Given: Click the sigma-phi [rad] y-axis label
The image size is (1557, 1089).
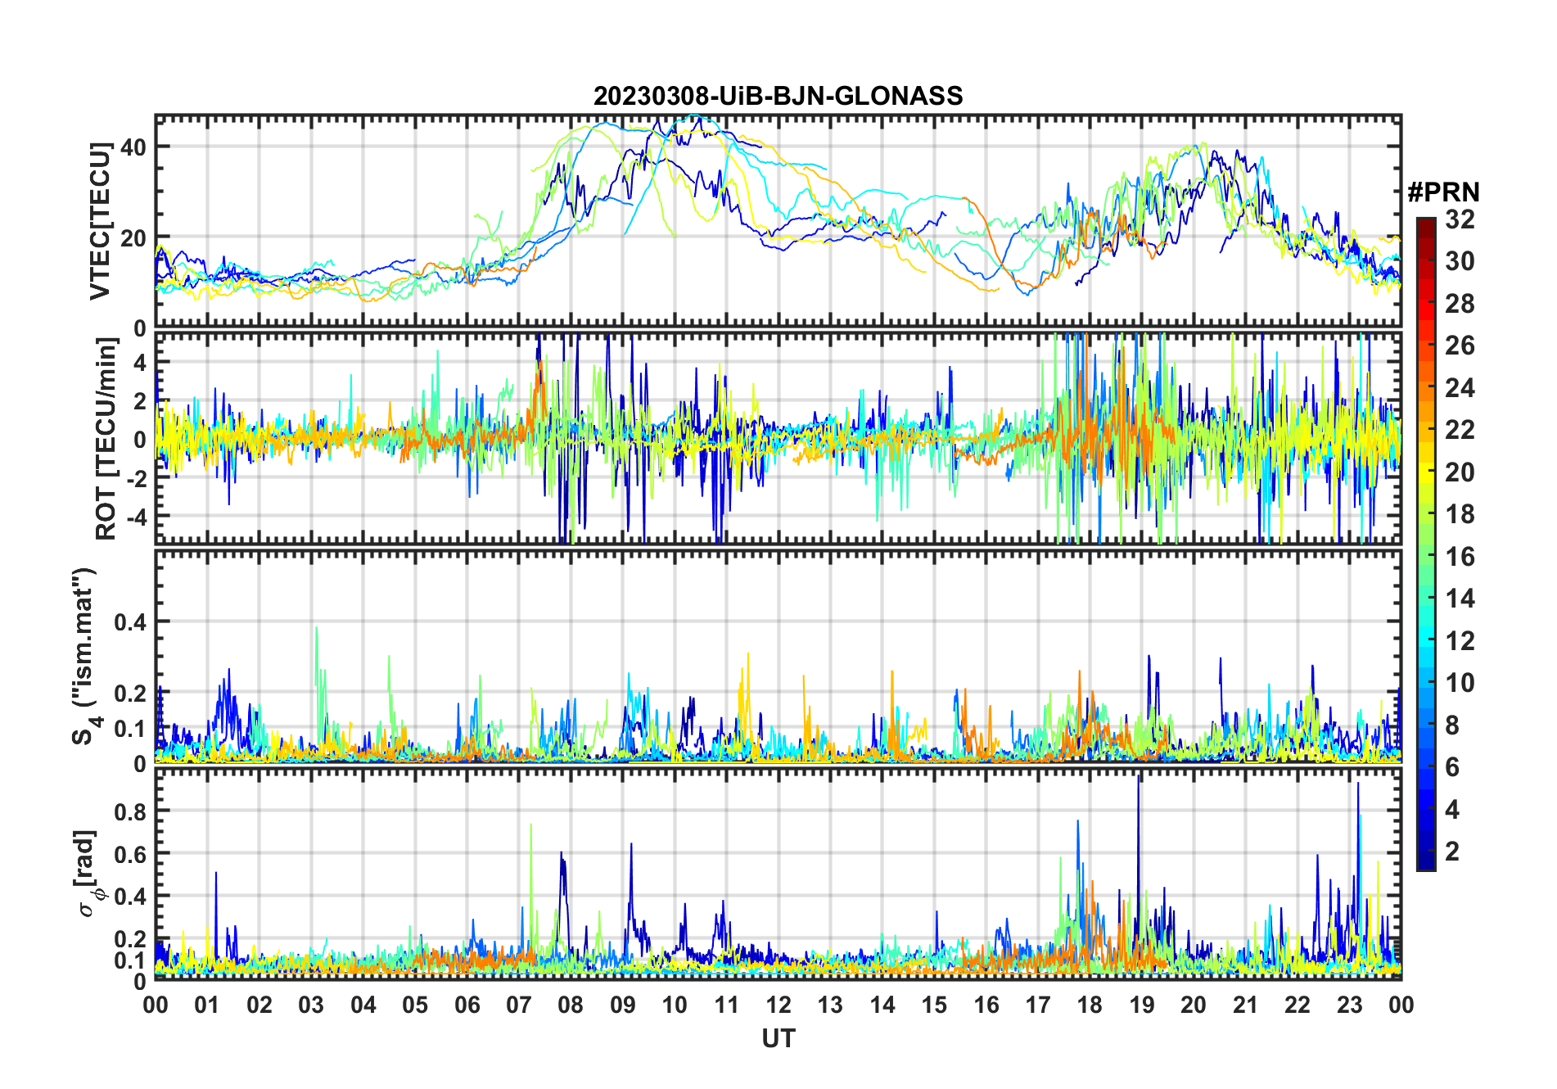Looking at the screenshot, I should (x=86, y=874).
